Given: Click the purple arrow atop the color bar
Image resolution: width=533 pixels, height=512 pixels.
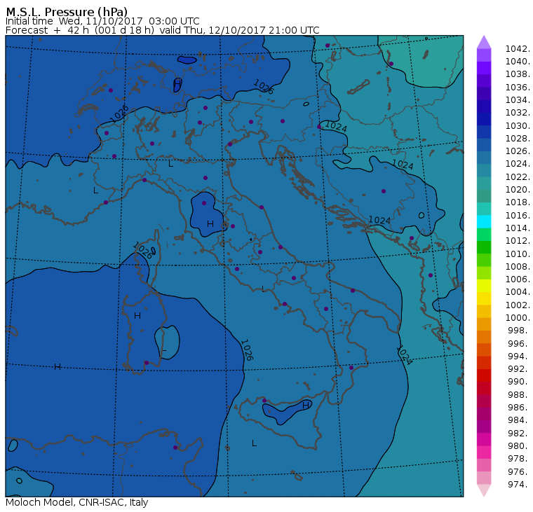Looking at the screenshot, I should point(484,42).
